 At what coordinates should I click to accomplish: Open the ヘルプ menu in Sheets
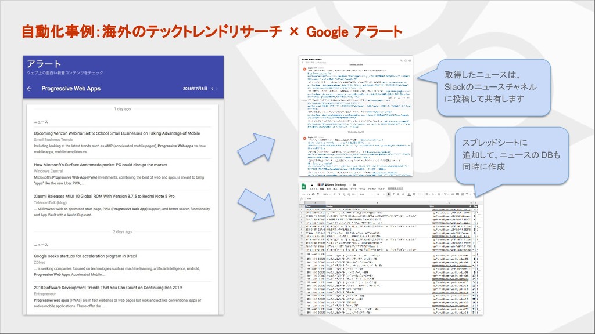381,189
